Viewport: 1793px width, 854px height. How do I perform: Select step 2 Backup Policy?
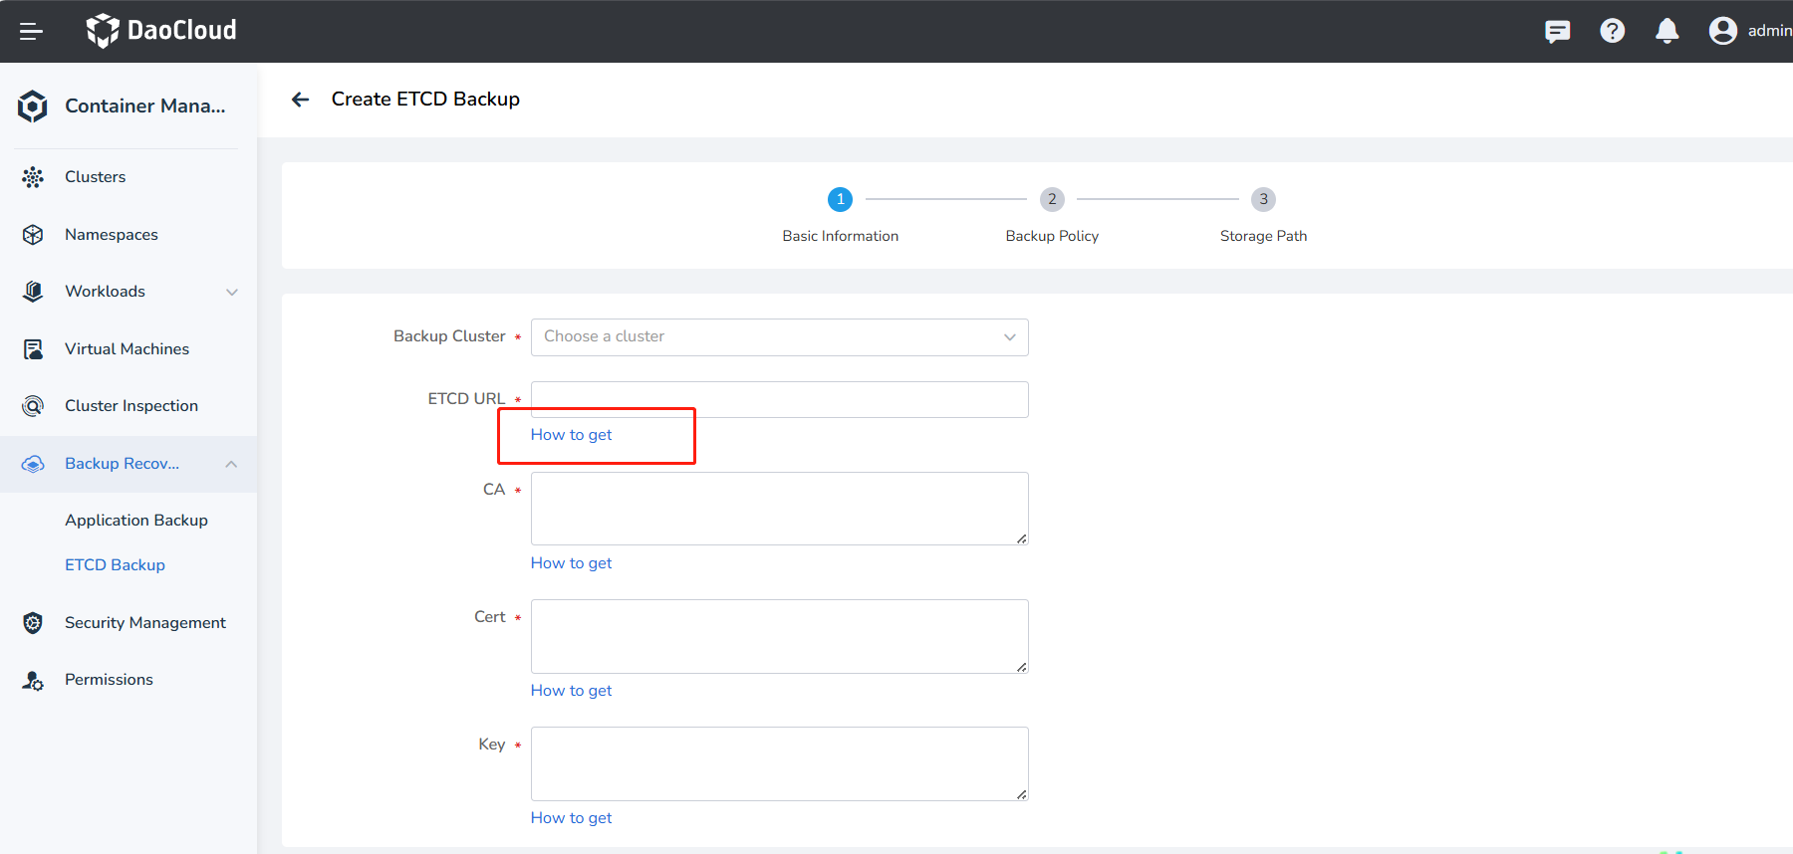point(1052,200)
